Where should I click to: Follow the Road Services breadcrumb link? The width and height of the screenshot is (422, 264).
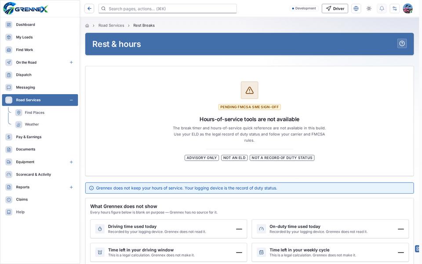[x=111, y=26]
